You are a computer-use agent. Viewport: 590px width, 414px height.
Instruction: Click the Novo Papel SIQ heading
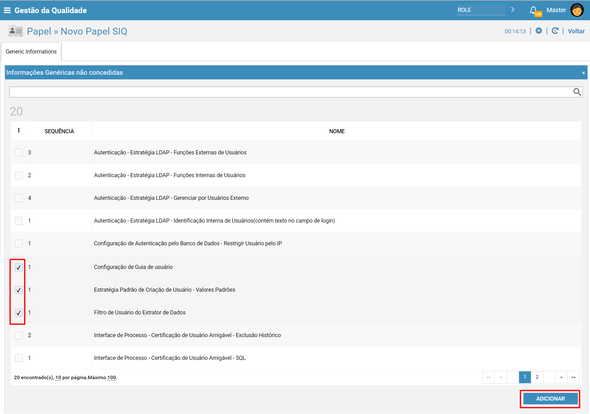(94, 31)
